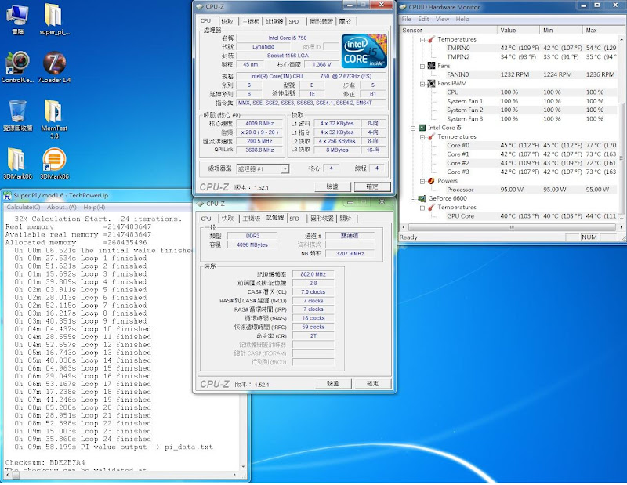Screen dimensions: 627x485
Task: Select the Powers flame icon
Action: (431, 181)
